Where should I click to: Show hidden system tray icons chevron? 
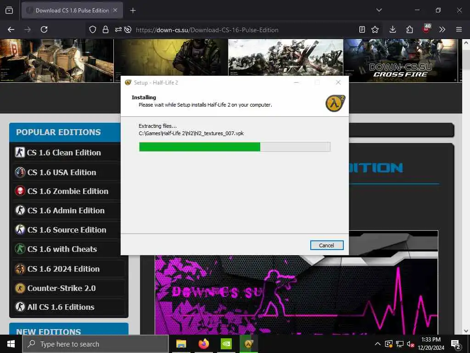(x=378, y=344)
